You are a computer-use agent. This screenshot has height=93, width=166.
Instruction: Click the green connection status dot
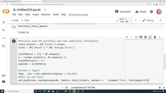[160, 88]
